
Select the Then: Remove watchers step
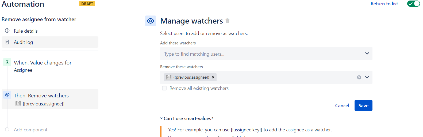point(50,99)
